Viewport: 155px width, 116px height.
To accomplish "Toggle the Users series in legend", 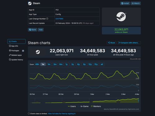I will coord(72,106).
